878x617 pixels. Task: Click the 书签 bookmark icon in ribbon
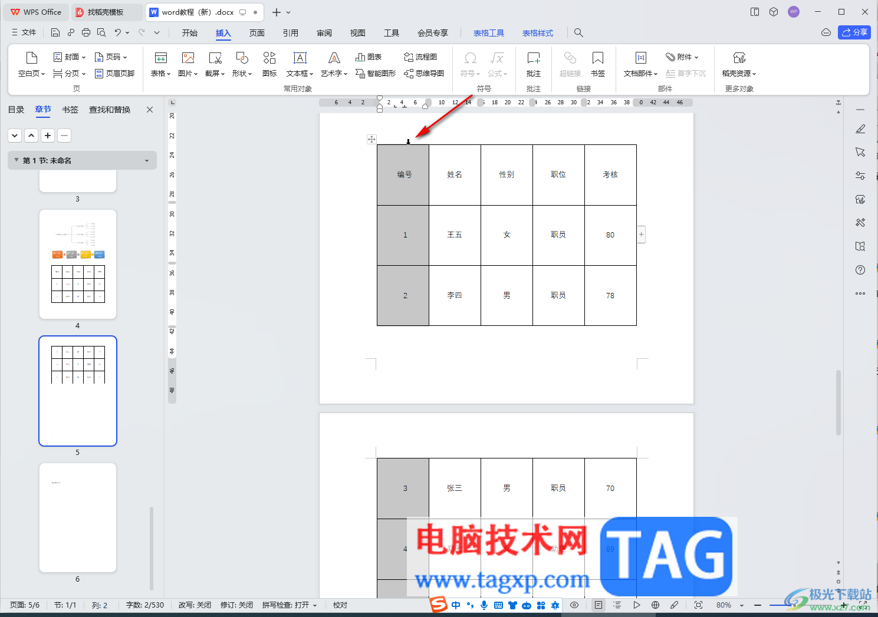[598, 64]
